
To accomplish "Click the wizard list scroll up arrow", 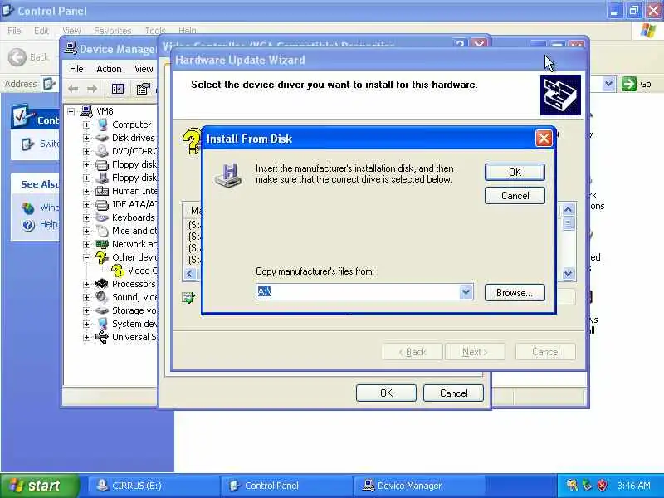I will click(x=569, y=209).
